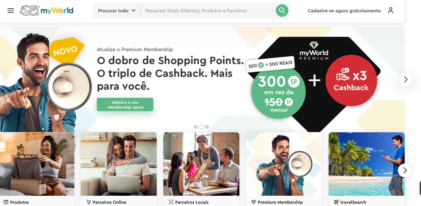Click Adquira o seu Membership agora
The height and width of the screenshot is (206, 421).
point(125,105)
